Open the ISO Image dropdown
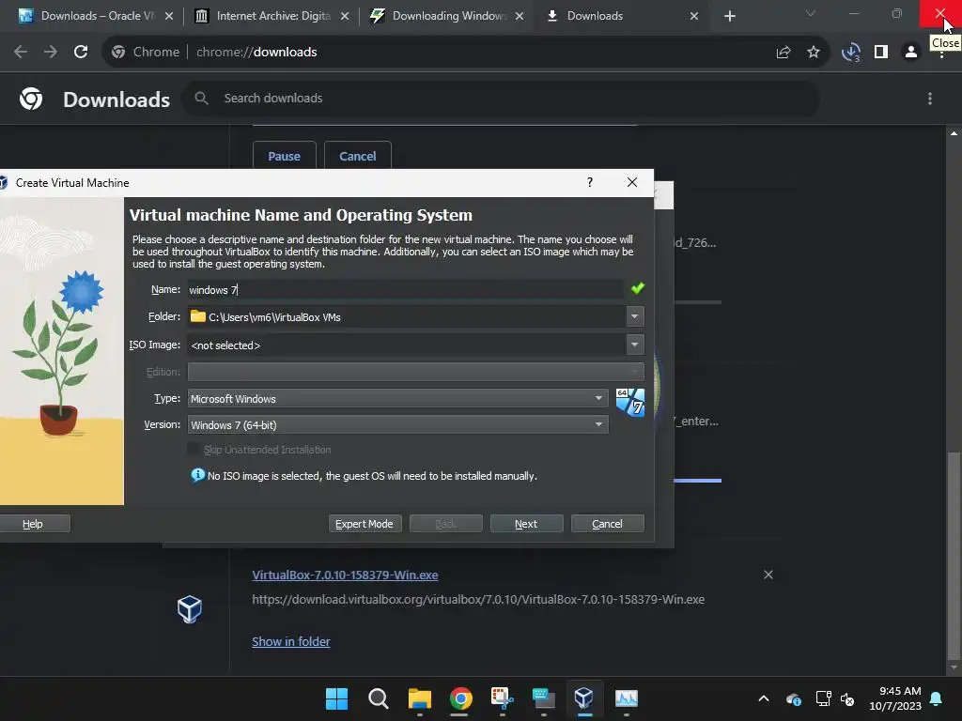The height and width of the screenshot is (721, 962). coord(634,345)
